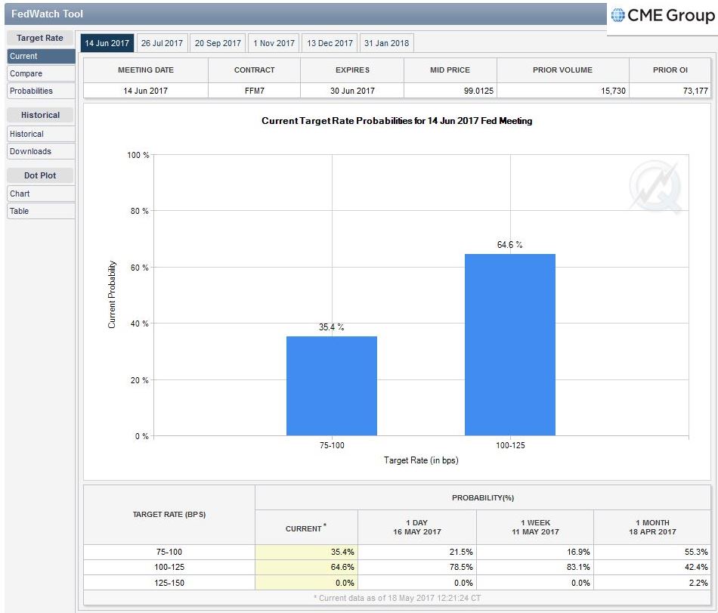Screen dimensions: 718x613
Task: Click the FFM7 contract cell
Action: [254, 91]
